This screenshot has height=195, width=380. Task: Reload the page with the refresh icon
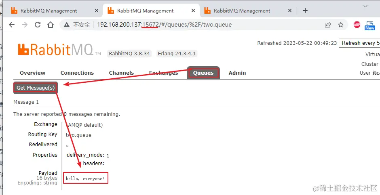(x=38, y=25)
